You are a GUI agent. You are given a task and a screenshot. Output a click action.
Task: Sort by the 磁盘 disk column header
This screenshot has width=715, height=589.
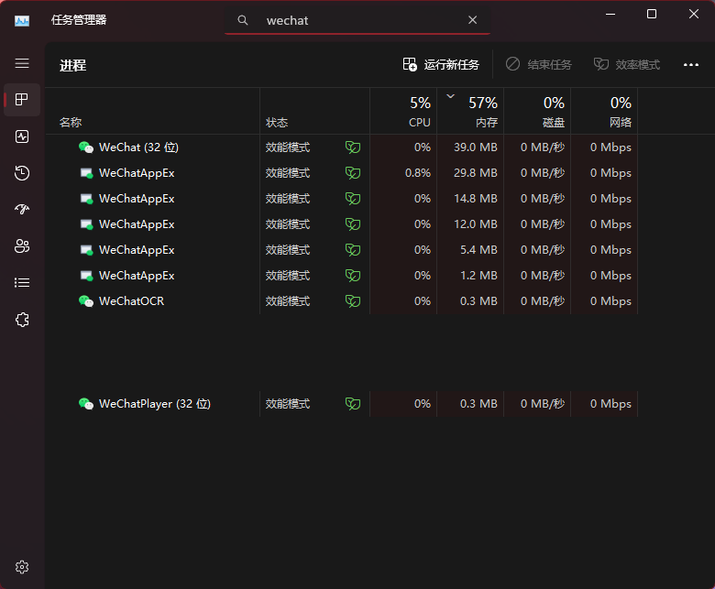pyautogui.click(x=537, y=111)
